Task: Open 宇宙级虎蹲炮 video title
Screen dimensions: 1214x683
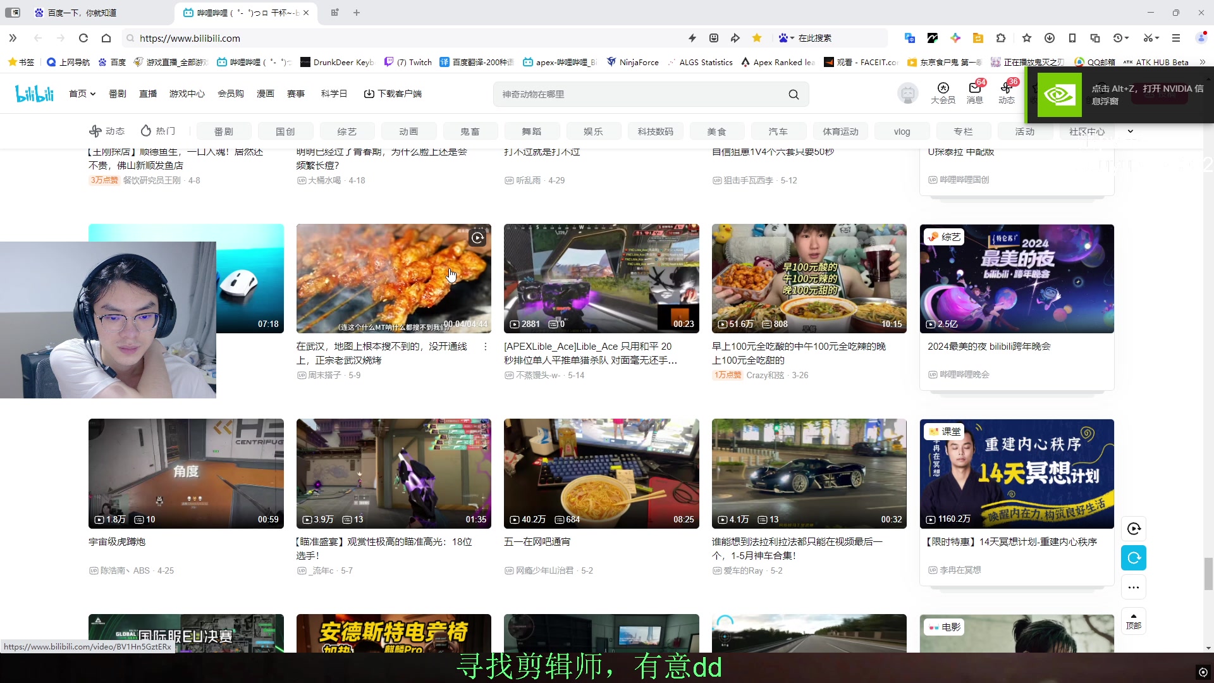Action: (x=117, y=542)
